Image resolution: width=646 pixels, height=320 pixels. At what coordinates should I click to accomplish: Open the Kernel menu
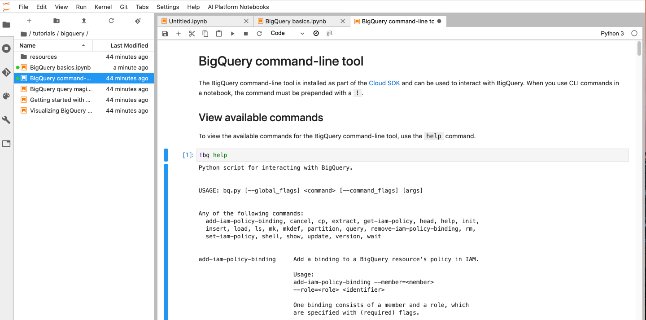point(103,7)
